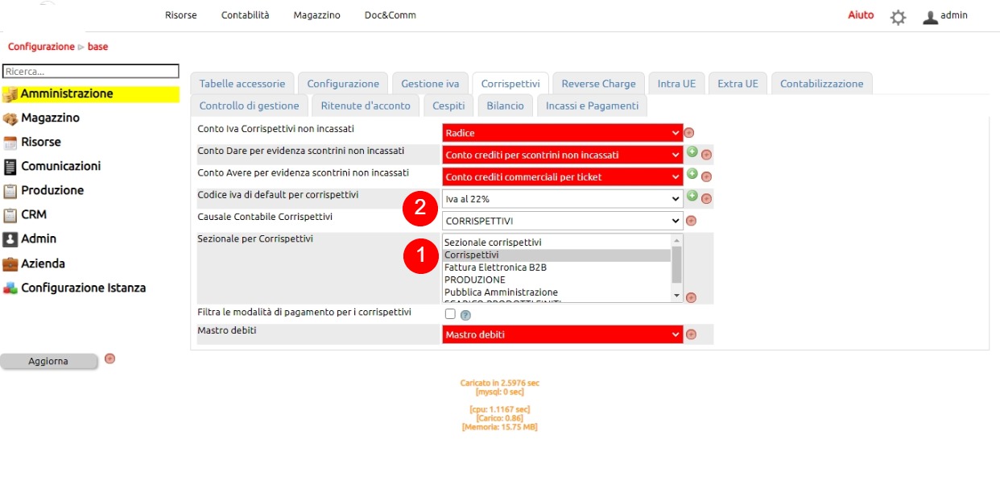Click Sezionale list scrollbar up arrow
The height and width of the screenshot is (481, 1000).
pos(677,241)
